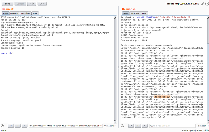Click the Set-Cookie header cookie name
The width and height of the screenshot is (209, 132).
145,17
